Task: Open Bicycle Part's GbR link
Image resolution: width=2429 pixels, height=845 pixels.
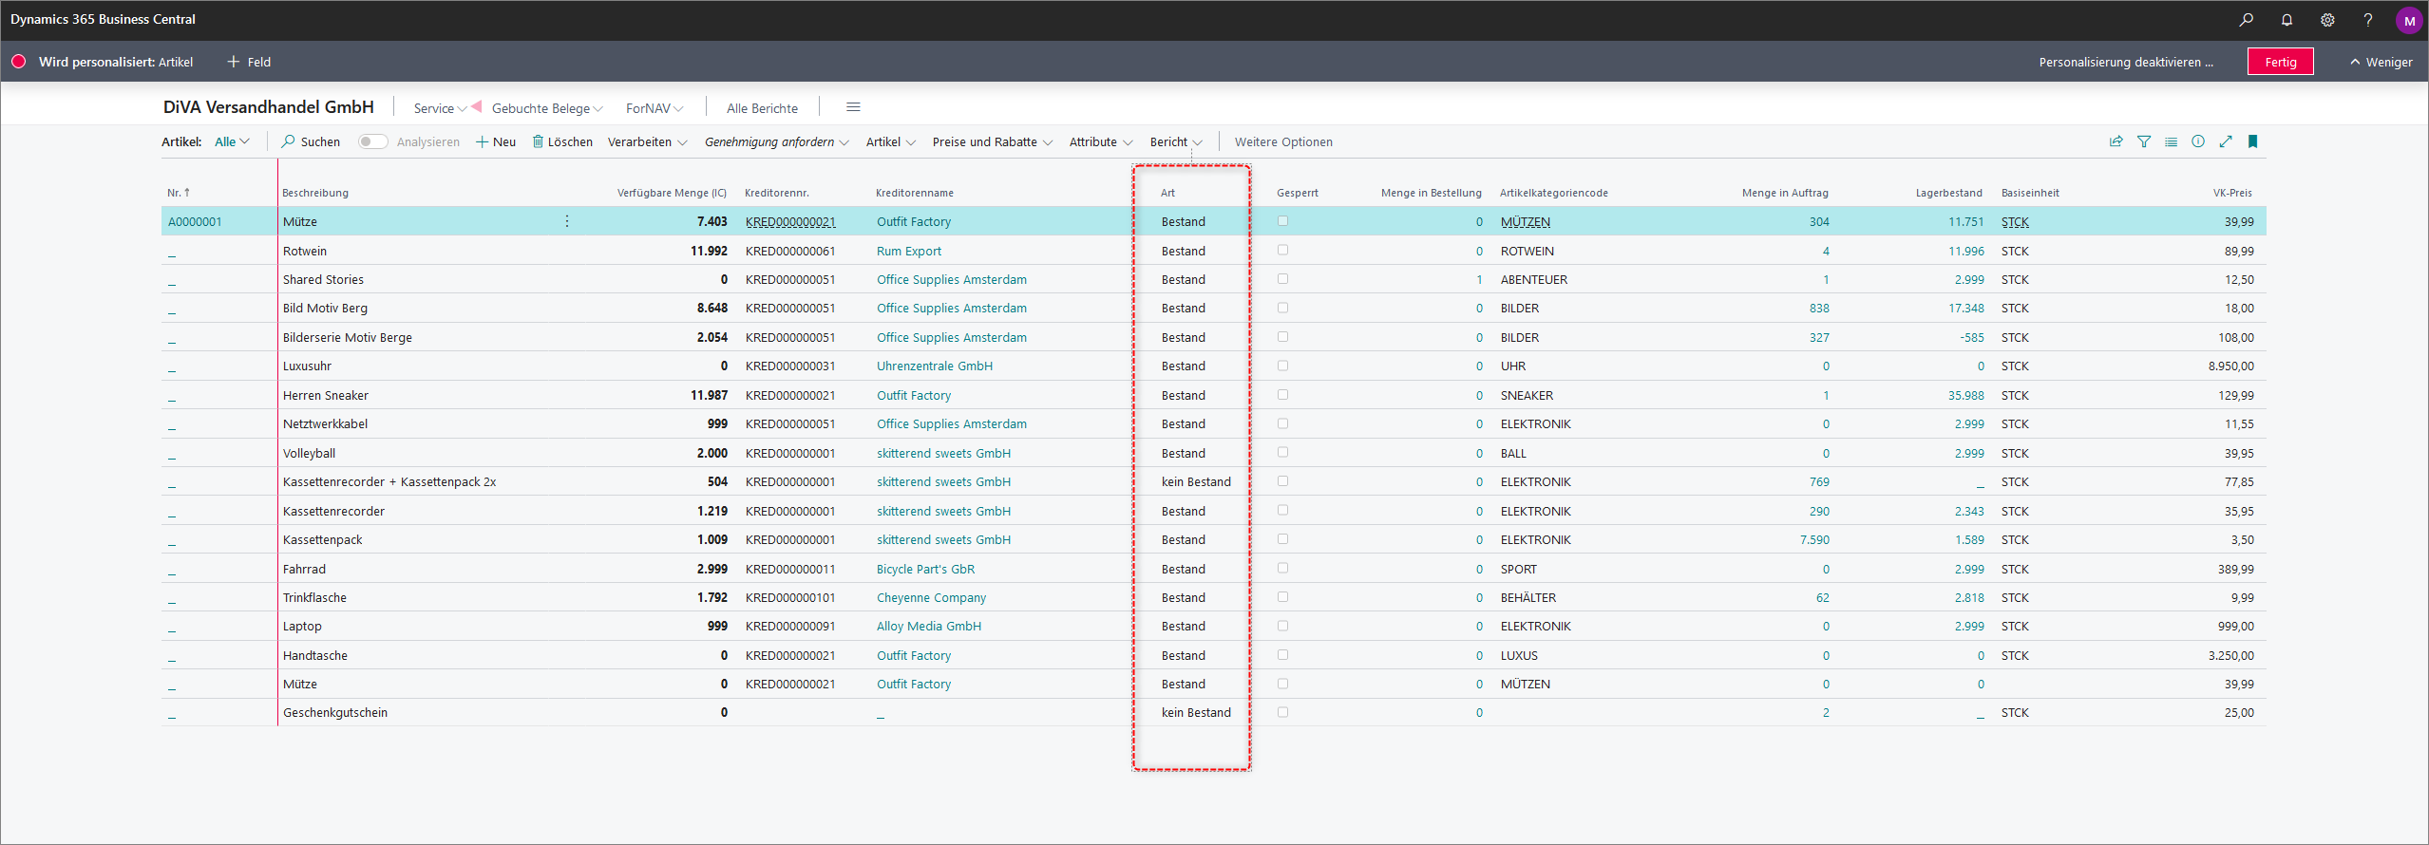Action: (x=925, y=569)
